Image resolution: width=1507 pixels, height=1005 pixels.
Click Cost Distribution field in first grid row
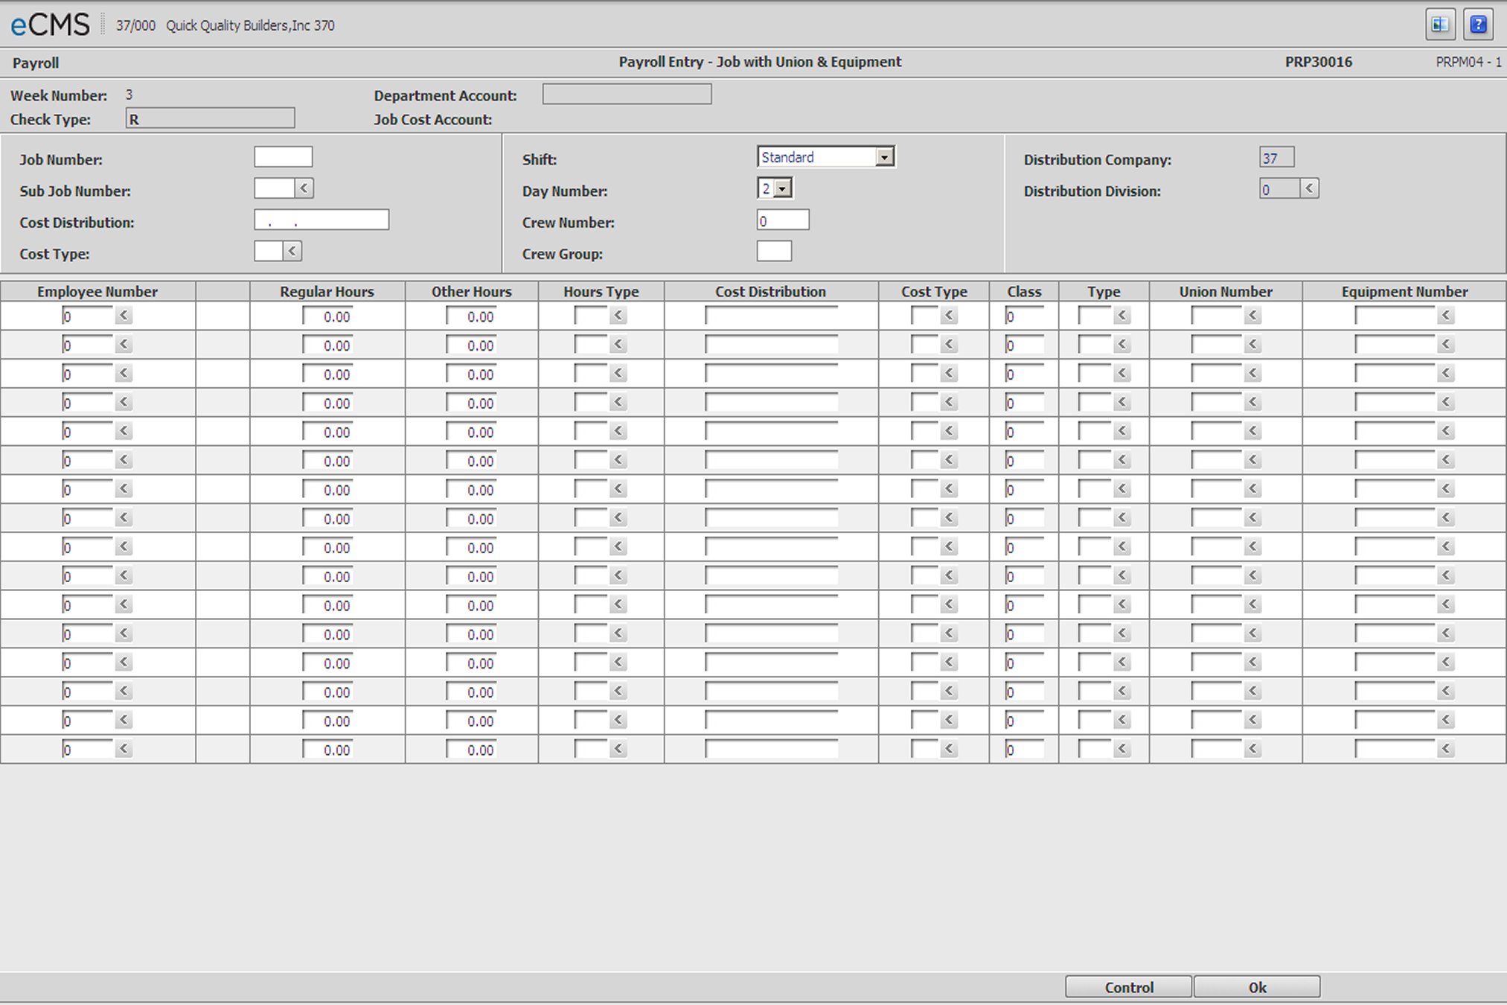point(771,316)
